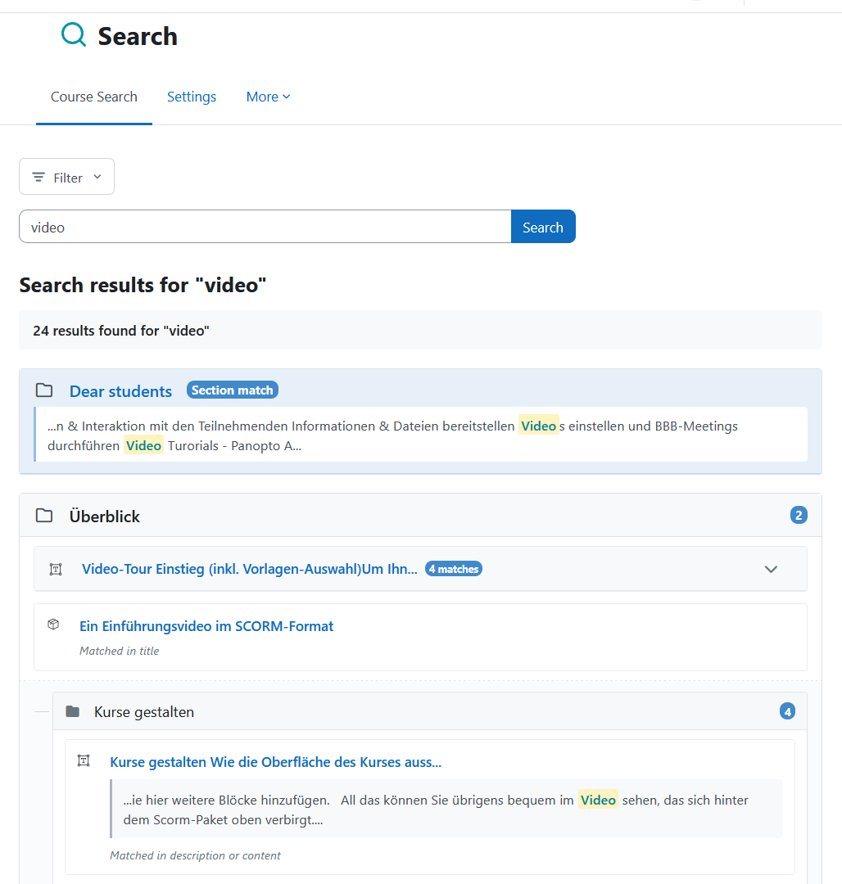Viewport: 842px width, 884px height.
Task: Open Kurse gestalten Wie die Oberfläche link
Action: (x=276, y=762)
